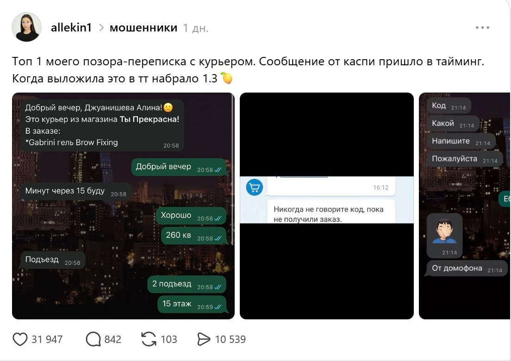Open third screenshot with От домофона message
The width and height of the screenshot is (511, 361).
pos(464,206)
